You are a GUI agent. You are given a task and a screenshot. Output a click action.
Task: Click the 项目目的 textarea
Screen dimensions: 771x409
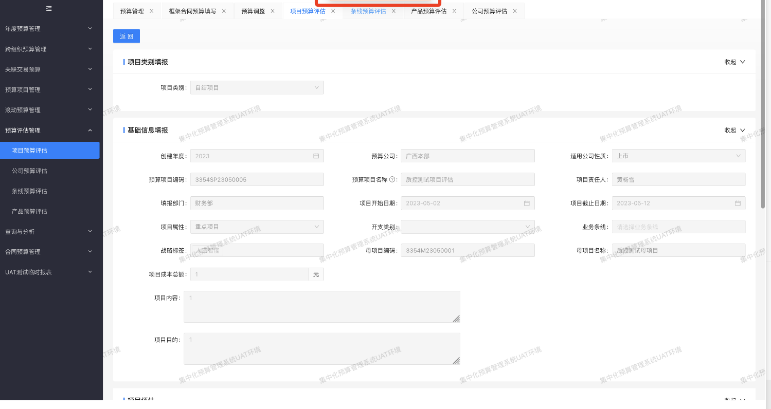(321, 349)
